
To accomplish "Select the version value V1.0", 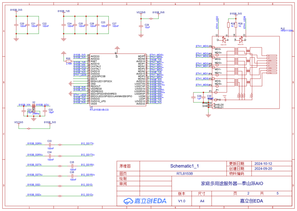I will tap(182, 201).
